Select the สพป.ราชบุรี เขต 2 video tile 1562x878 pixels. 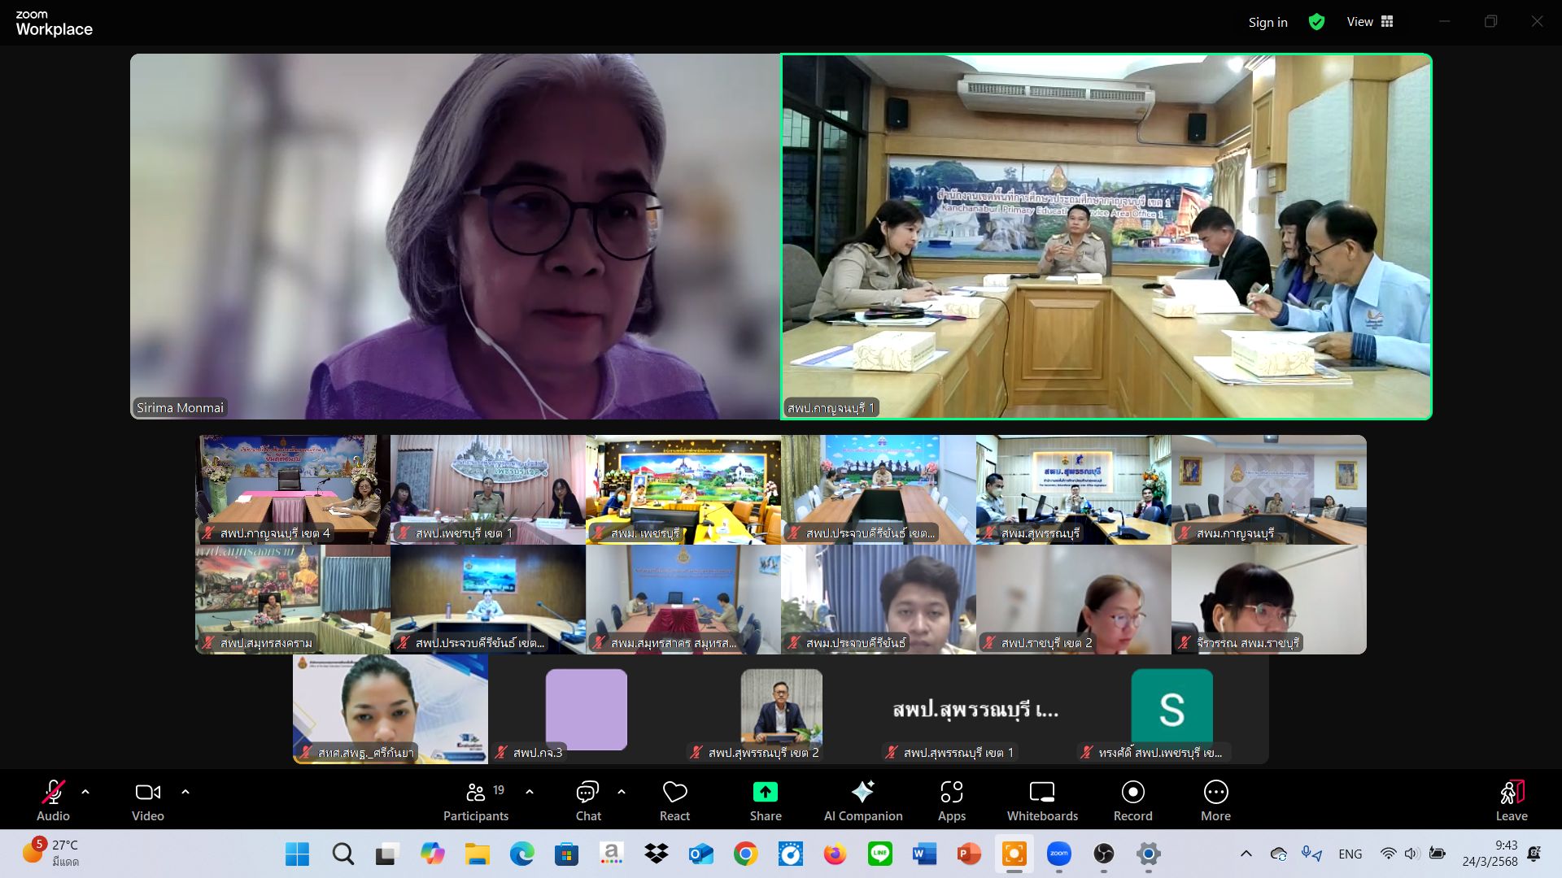pos(1074,599)
